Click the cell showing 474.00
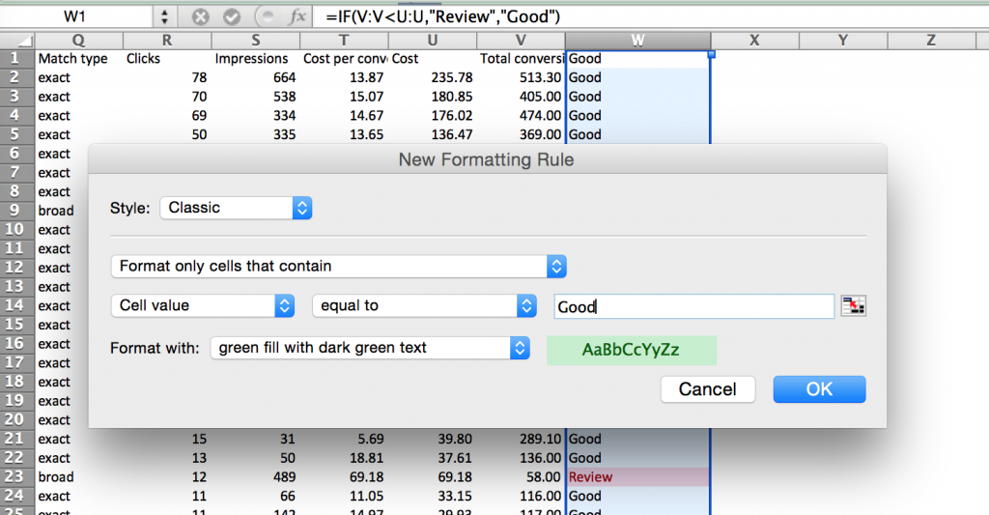The image size is (989, 515). tap(521, 116)
